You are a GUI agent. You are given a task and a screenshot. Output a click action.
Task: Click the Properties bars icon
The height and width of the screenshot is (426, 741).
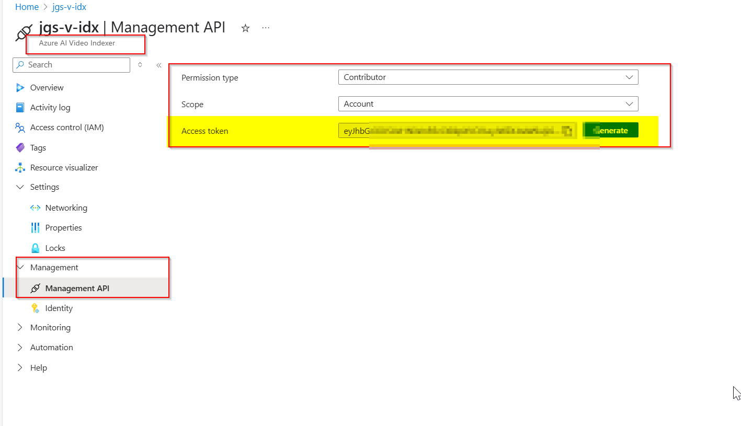point(36,227)
